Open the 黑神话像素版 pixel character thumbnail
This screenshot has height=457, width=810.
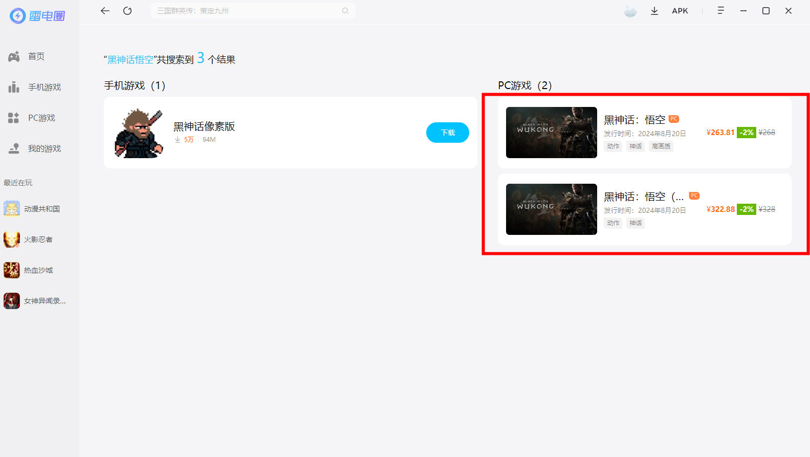(139, 133)
